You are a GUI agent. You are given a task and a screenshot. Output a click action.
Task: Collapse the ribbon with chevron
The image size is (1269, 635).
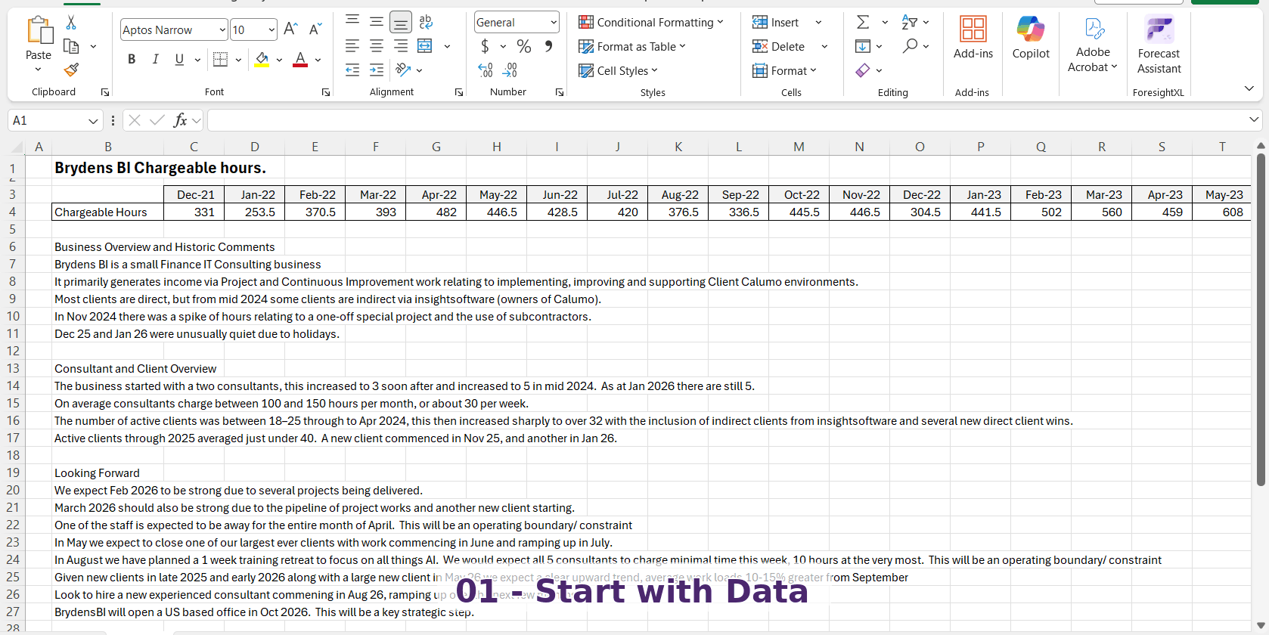1249,88
